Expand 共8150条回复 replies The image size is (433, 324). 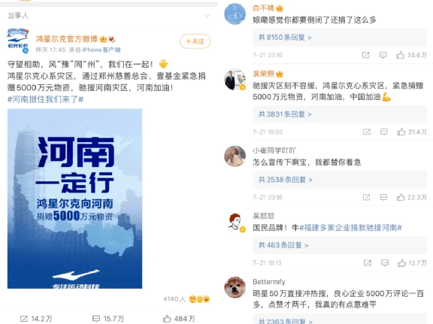285,38
